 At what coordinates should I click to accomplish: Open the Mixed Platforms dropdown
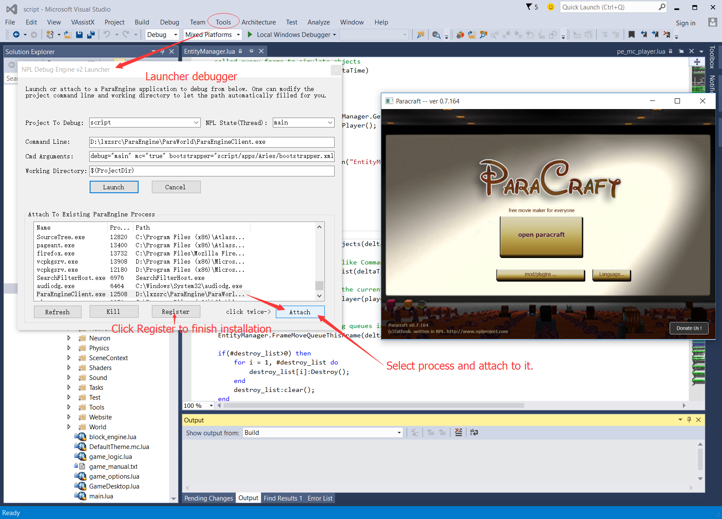point(213,34)
